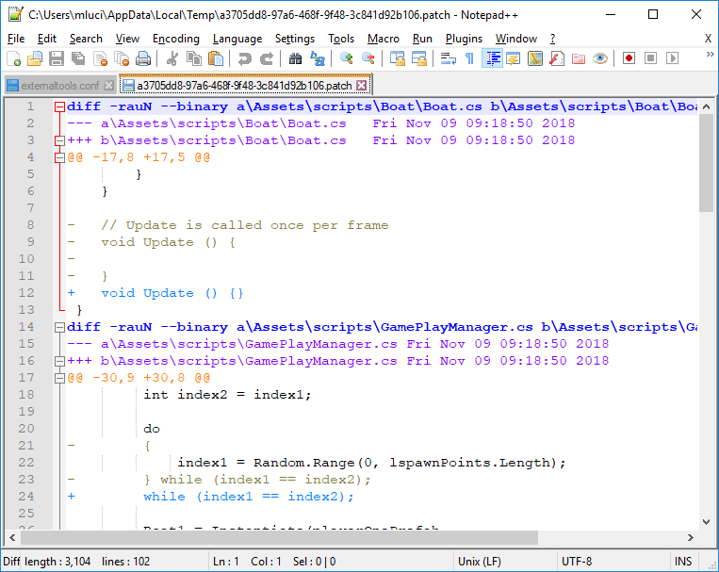The width and height of the screenshot is (719, 572).
Task: Click the vertical scrollbar up arrow
Action: coord(706,106)
